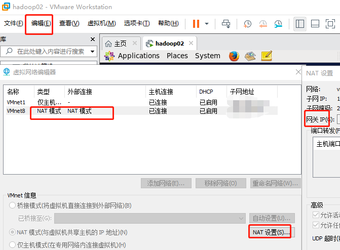Revert to snapshot using the clock-arrow icon
The width and height of the screenshot is (340, 250).
[x=263, y=24]
